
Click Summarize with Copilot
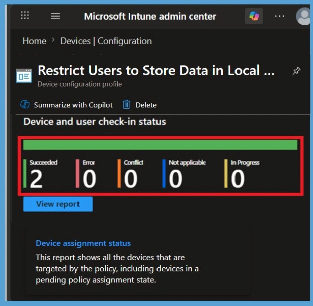pos(73,105)
